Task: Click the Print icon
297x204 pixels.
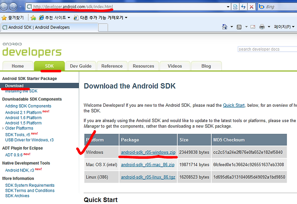Action: (262, 27)
